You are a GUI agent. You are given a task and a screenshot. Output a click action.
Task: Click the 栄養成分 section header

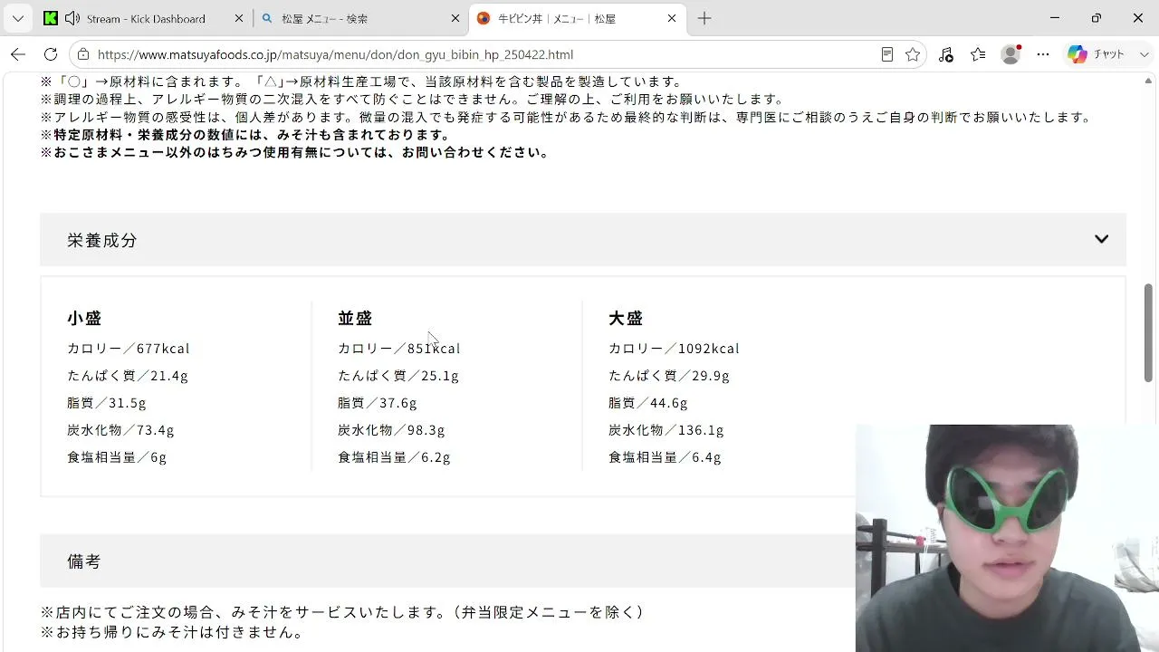click(583, 240)
